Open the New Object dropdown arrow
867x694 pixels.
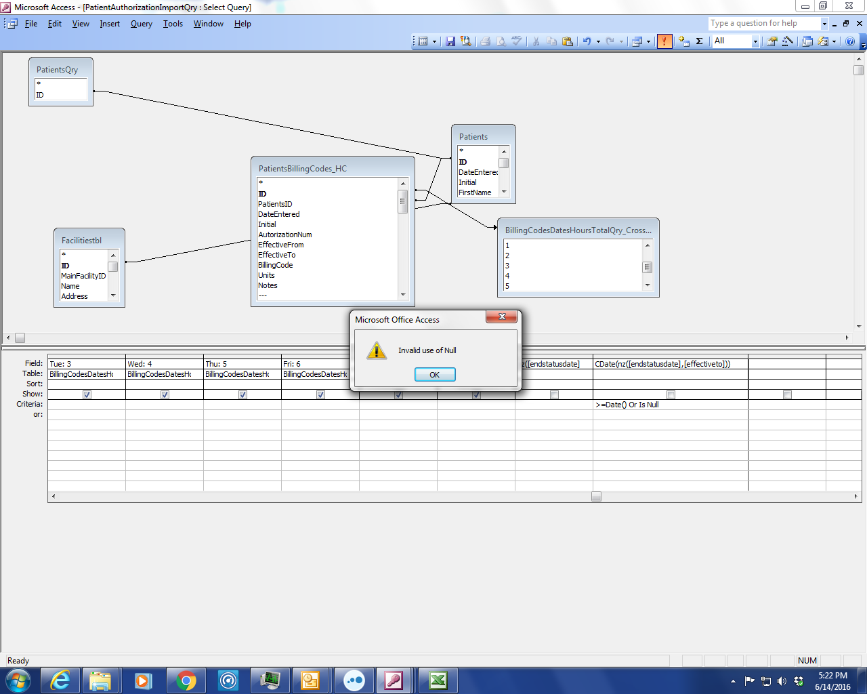(834, 41)
